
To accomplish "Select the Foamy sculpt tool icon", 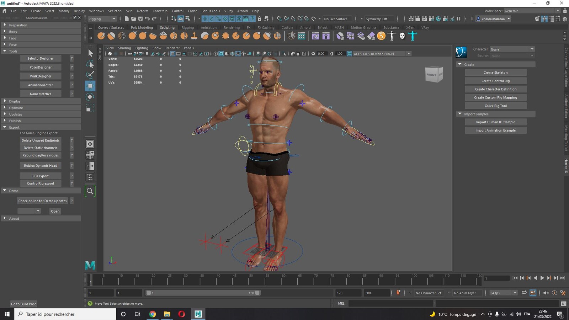I will point(163,36).
